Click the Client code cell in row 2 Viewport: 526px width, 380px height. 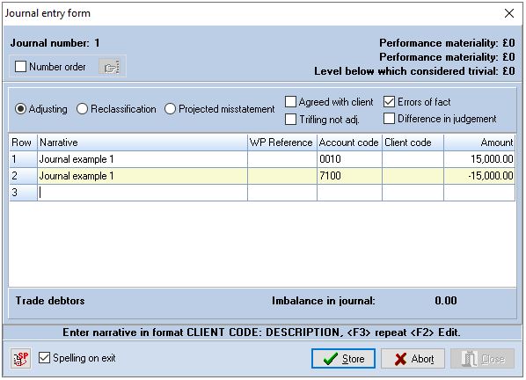coord(413,176)
